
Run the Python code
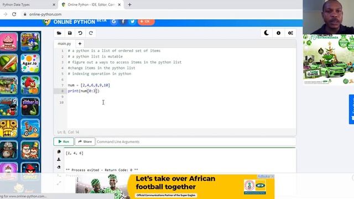click(x=64, y=142)
